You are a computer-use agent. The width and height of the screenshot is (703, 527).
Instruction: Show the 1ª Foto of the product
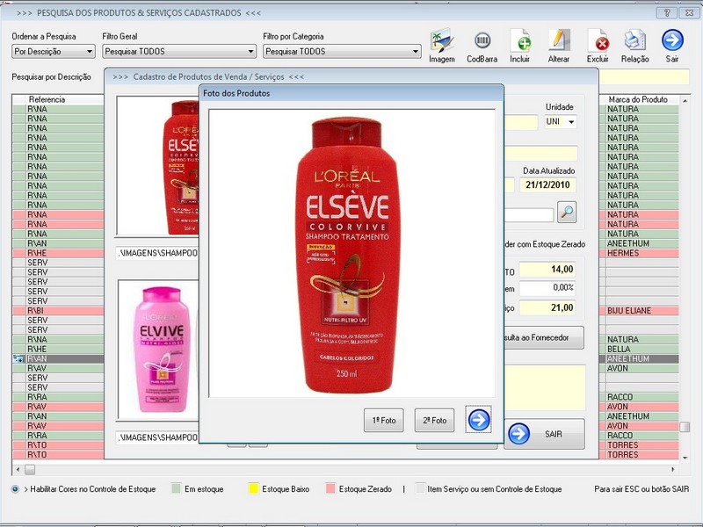(x=383, y=421)
